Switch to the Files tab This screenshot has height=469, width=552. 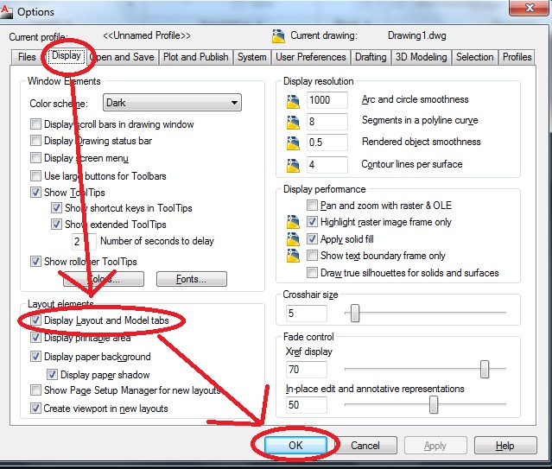coord(27,57)
